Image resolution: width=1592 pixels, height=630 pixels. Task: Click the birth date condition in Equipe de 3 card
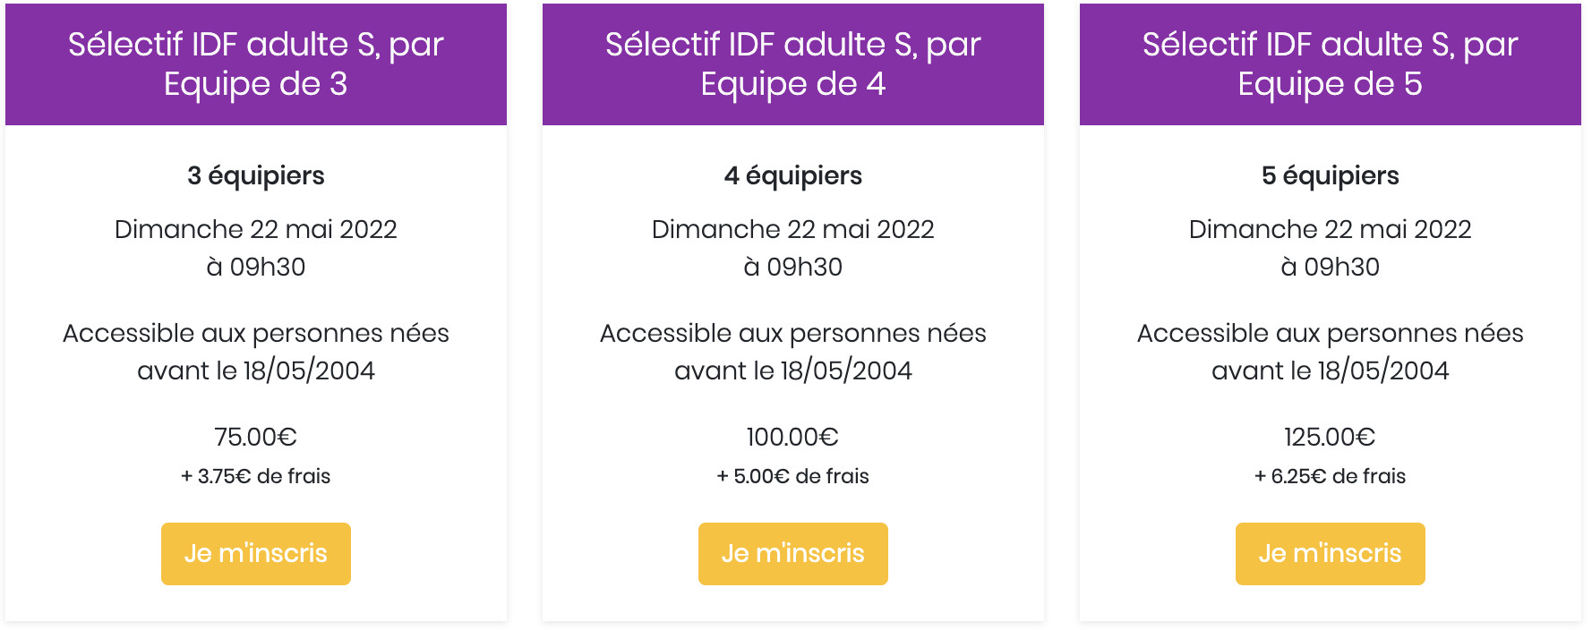255,352
